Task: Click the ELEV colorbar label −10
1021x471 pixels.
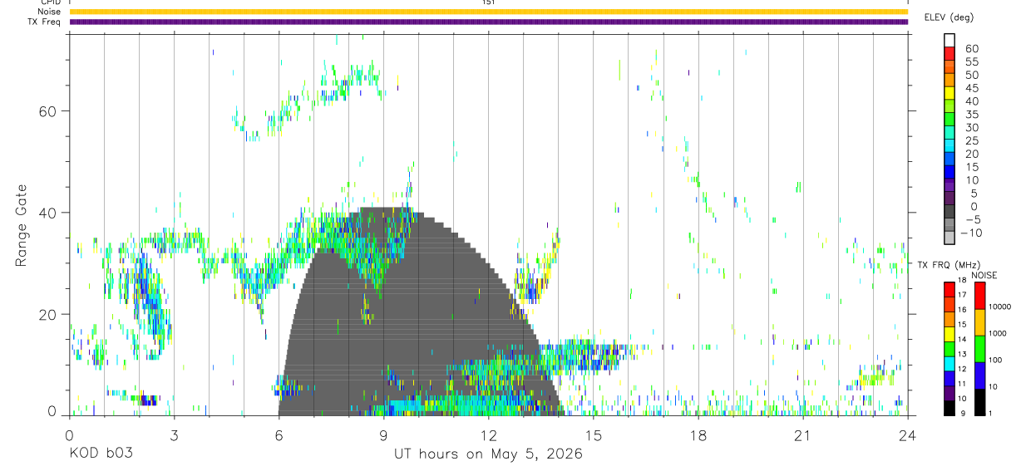Action: click(971, 233)
